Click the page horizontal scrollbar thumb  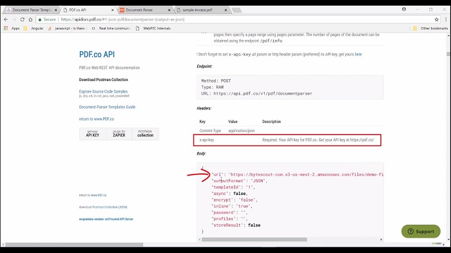click(74, 245)
